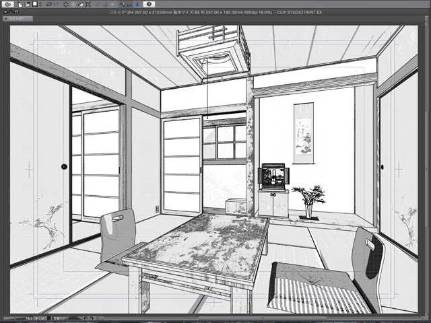
Task: Click the Invert Selection icon
Action: 105,4
